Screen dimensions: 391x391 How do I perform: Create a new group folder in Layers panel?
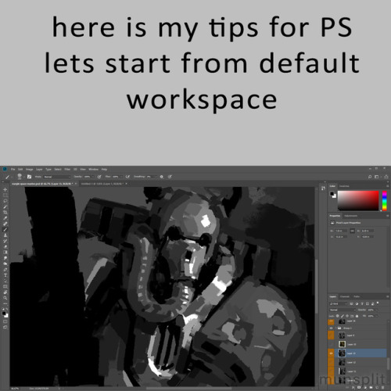371,387
